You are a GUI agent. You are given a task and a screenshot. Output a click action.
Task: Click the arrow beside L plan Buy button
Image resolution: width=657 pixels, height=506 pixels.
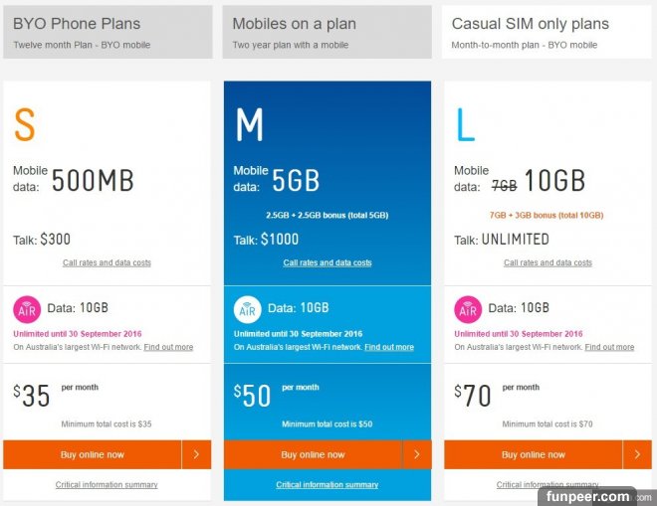click(637, 454)
